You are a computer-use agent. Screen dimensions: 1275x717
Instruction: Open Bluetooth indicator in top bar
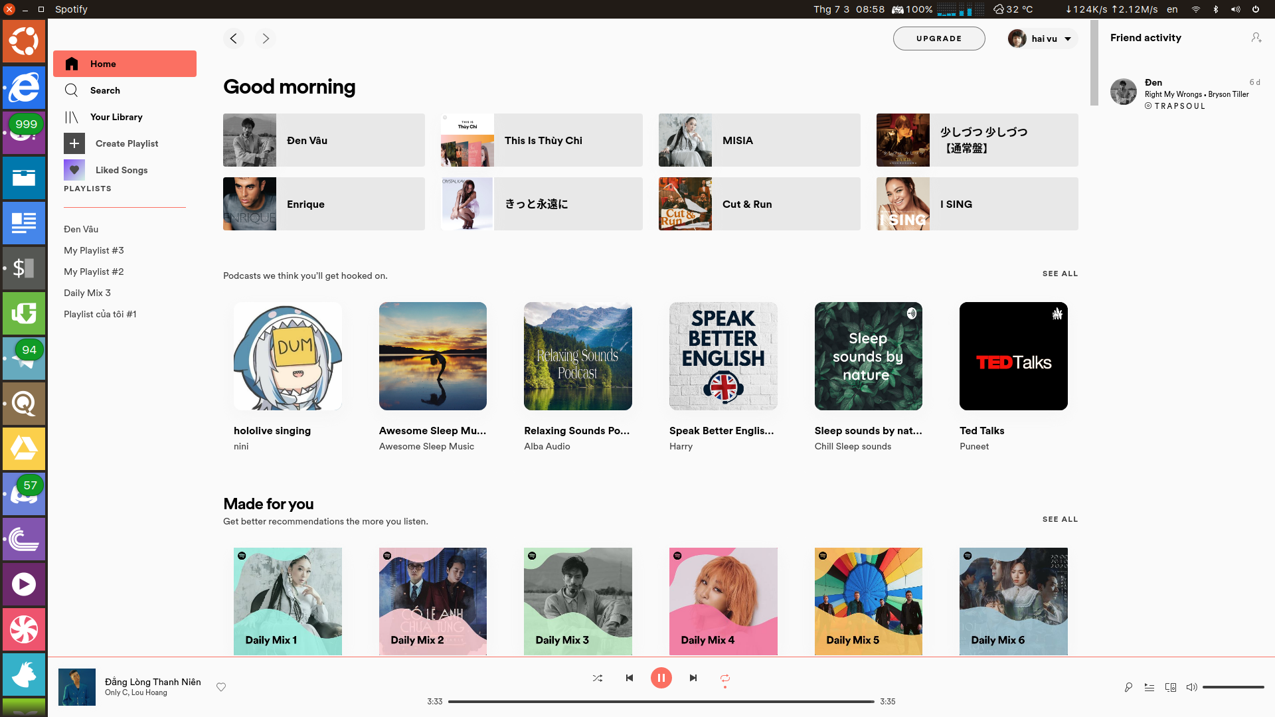coord(1216,9)
